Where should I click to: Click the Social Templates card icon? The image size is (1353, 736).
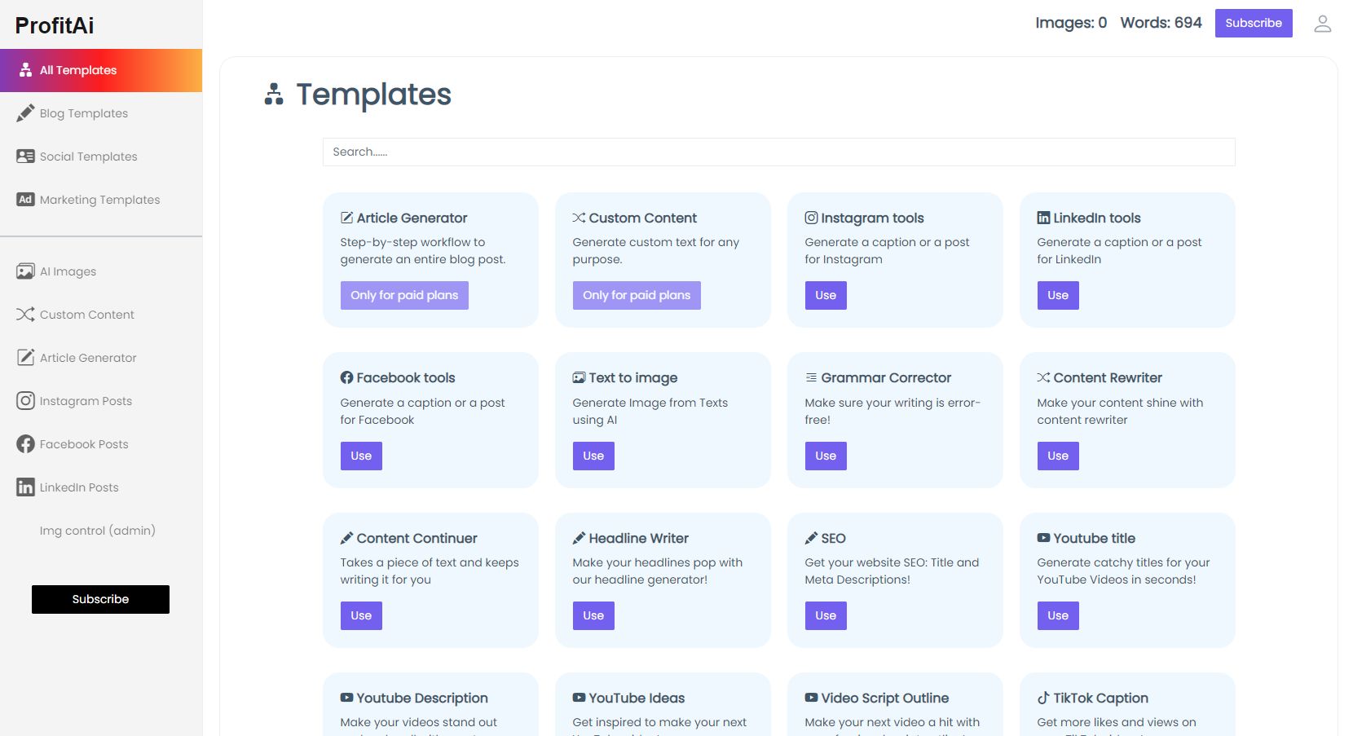(x=25, y=156)
